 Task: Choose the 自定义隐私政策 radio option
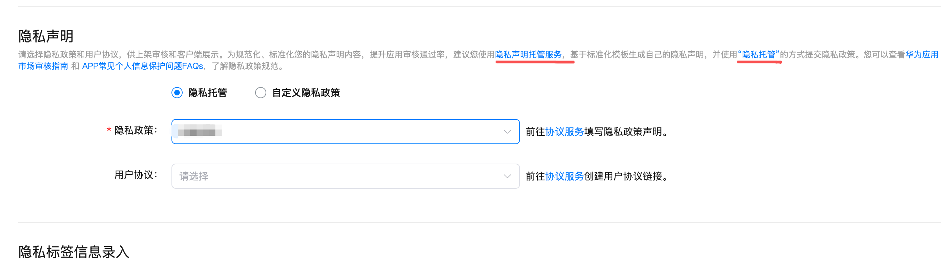coord(260,93)
